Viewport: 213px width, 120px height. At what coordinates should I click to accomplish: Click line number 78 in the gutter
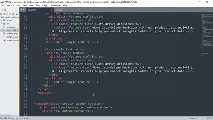click(25, 104)
